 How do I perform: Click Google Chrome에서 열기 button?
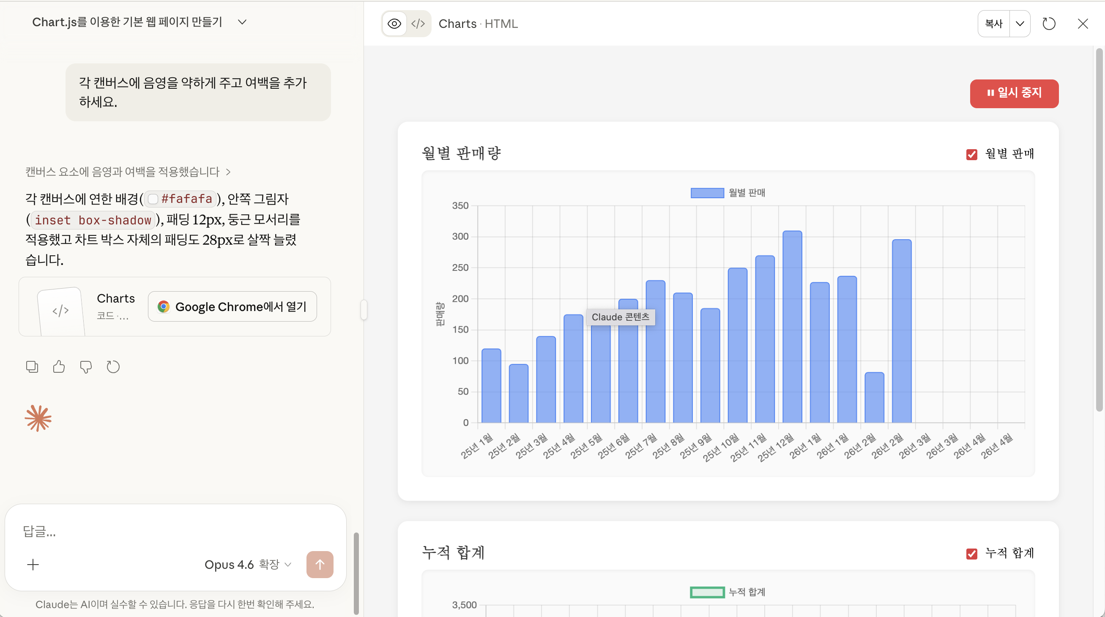(x=232, y=306)
